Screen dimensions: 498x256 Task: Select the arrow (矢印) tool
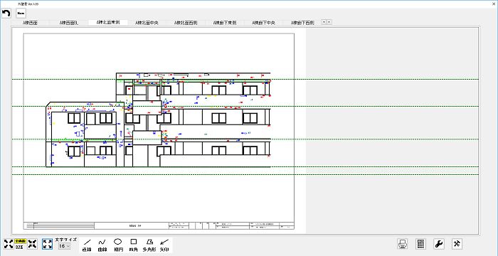[164, 245]
